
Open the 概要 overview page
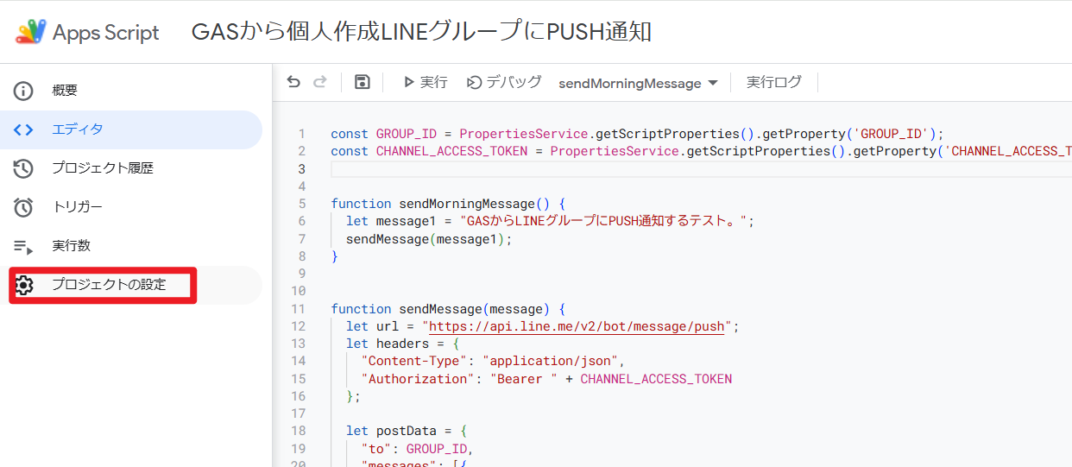(x=129, y=91)
